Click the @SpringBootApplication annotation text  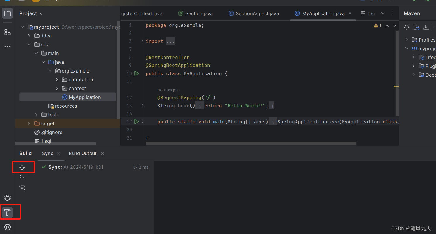[x=178, y=65]
